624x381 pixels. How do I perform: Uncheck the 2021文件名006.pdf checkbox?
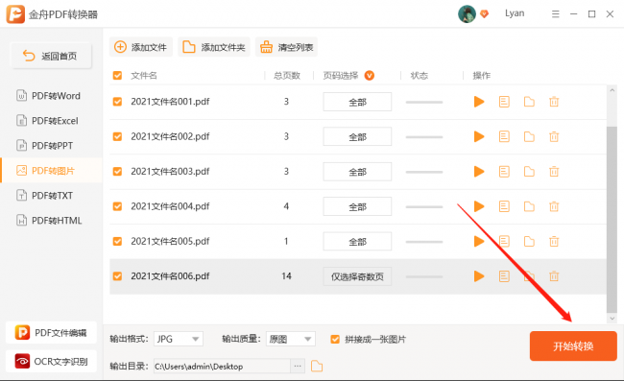(x=117, y=276)
